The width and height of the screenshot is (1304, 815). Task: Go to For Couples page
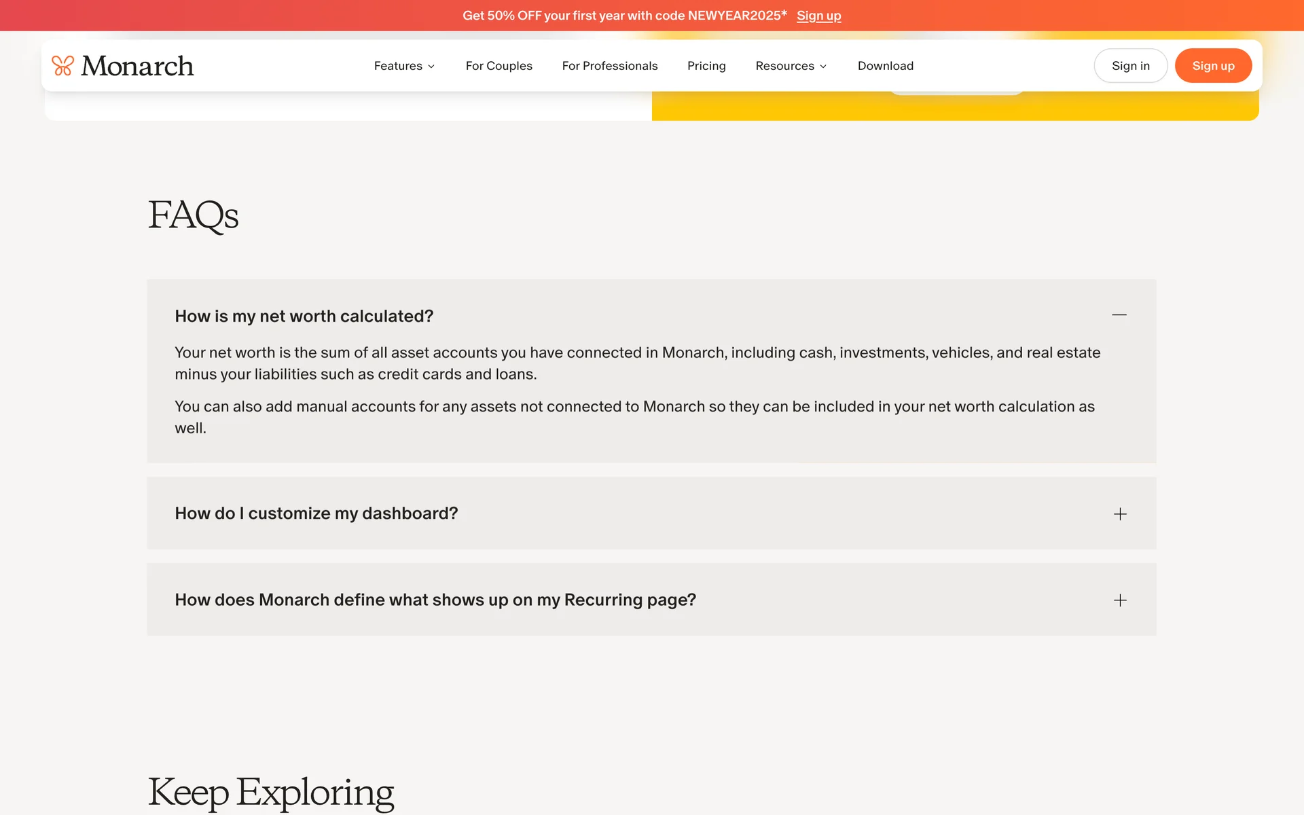point(499,66)
